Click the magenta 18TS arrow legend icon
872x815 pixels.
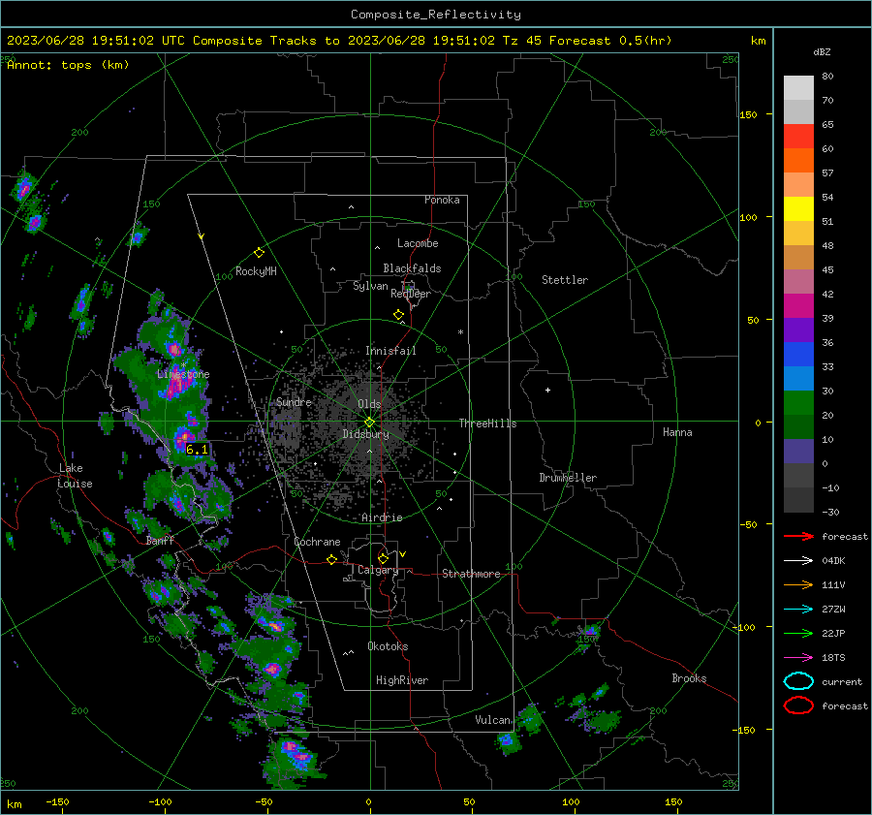[798, 658]
